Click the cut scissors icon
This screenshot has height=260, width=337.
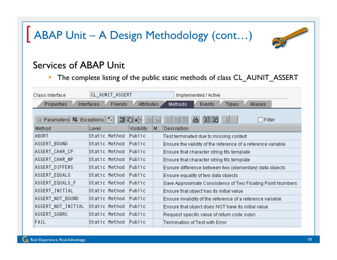click(x=168, y=120)
